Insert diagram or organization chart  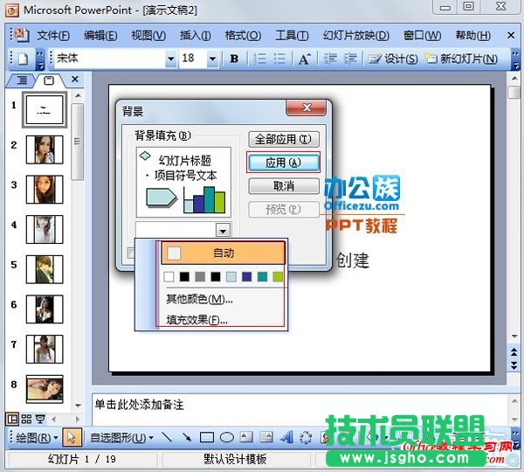pyautogui.click(x=306, y=437)
